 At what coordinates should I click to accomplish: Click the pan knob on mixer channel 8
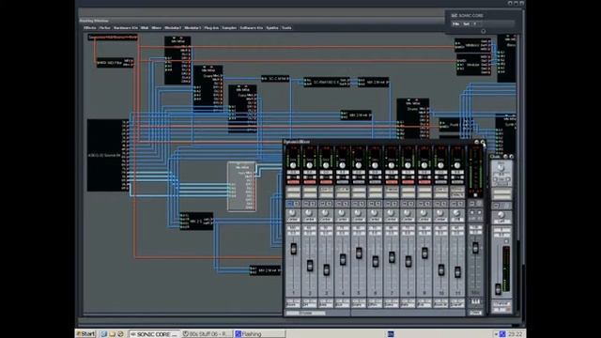tap(407, 213)
